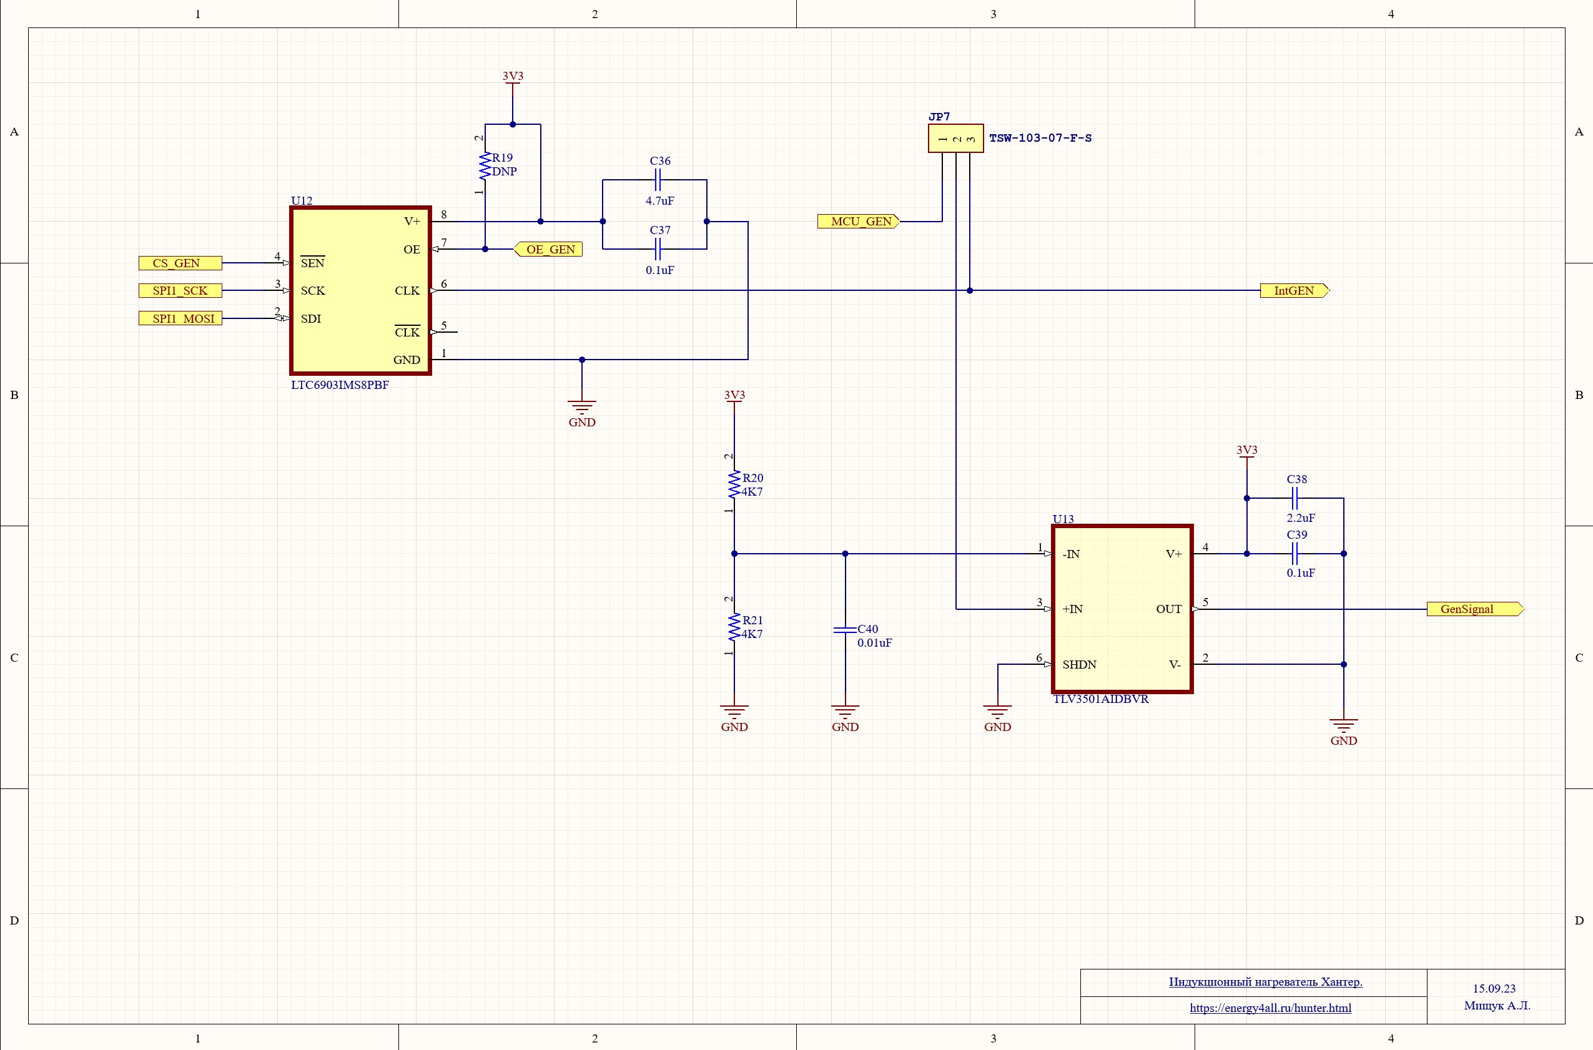
Task: Click the GND pin label on U12
Action: pos(407,360)
